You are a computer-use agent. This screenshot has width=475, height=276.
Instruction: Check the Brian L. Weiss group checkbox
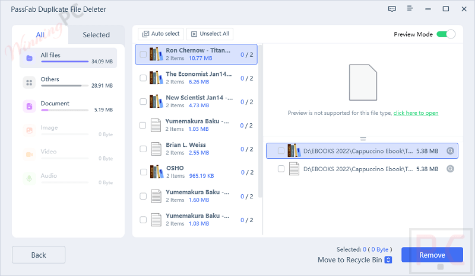coord(143,149)
